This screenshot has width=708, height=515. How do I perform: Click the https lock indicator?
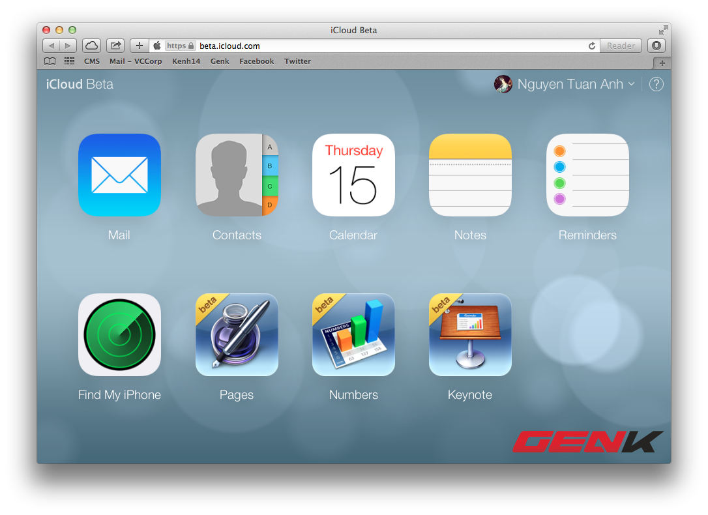click(x=180, y=46)
